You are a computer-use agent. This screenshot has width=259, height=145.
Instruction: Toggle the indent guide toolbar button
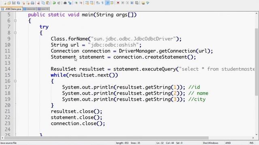(107, 3)
